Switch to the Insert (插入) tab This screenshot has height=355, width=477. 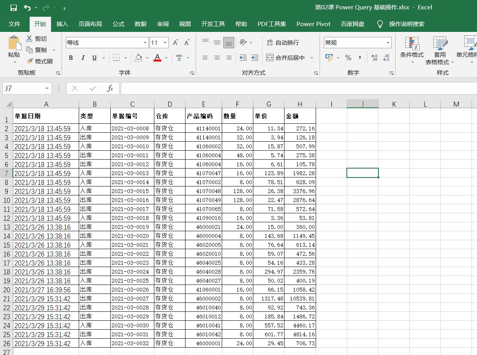coord(62,24)
